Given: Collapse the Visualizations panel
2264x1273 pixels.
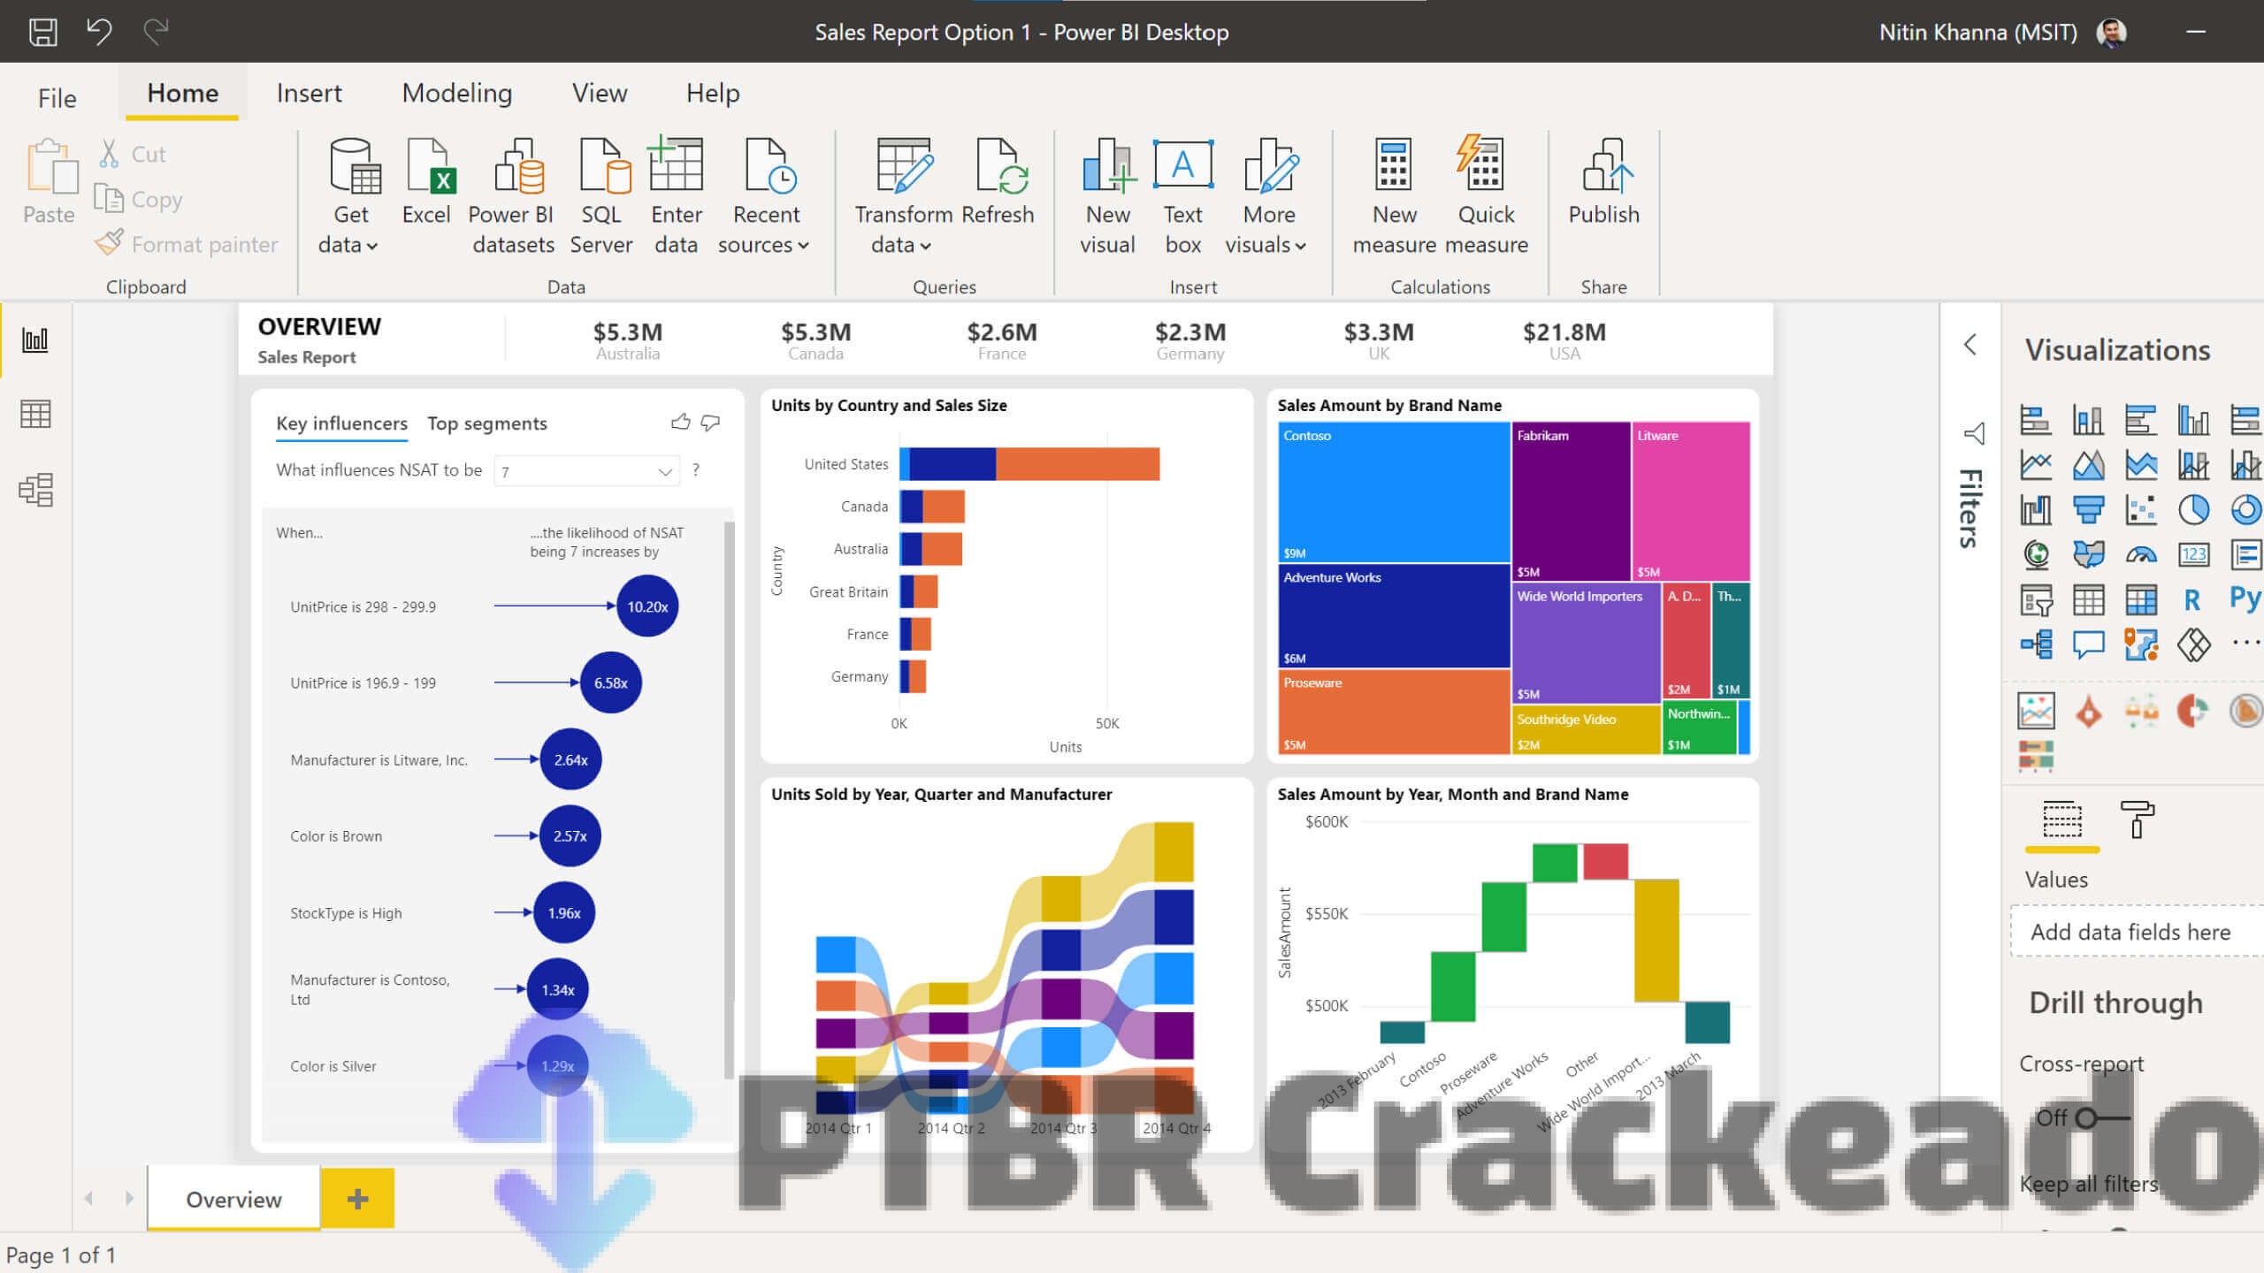Looking at the screenshot, I should point(1971,345).
